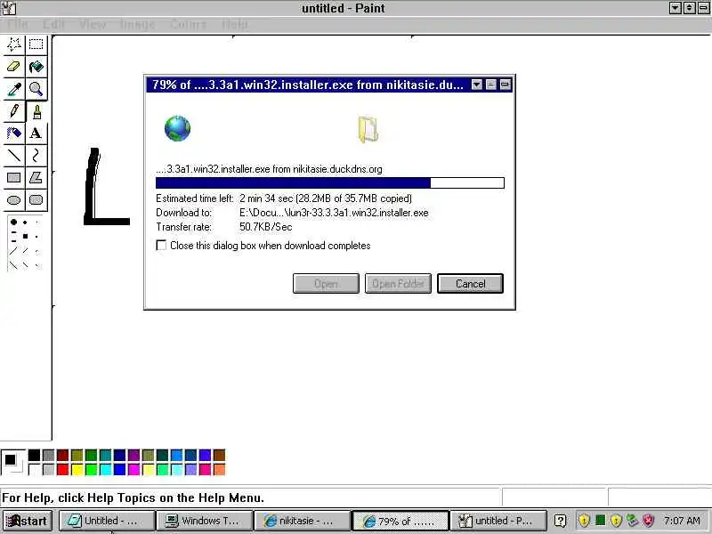Choose the cyan color swatch
This screenshot has height=534, width=712.
tap(105, 469)
